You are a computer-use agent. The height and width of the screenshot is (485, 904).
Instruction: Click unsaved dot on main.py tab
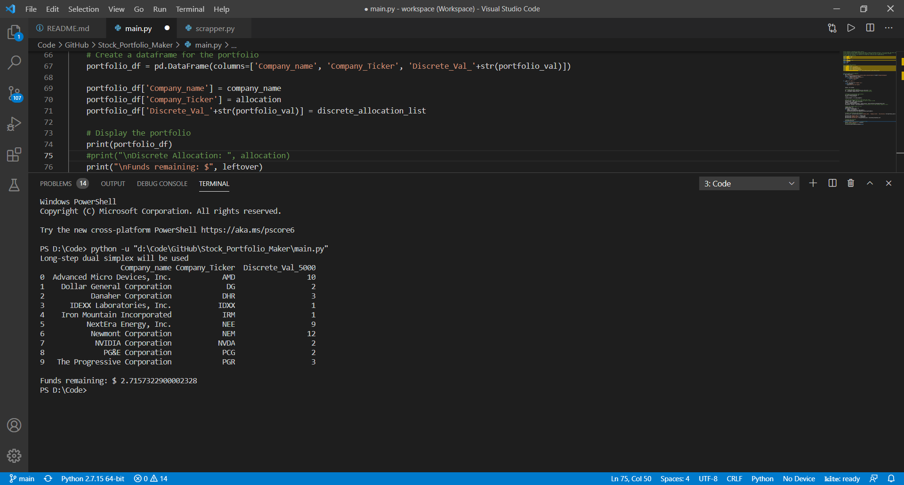[x=167, y=28]
